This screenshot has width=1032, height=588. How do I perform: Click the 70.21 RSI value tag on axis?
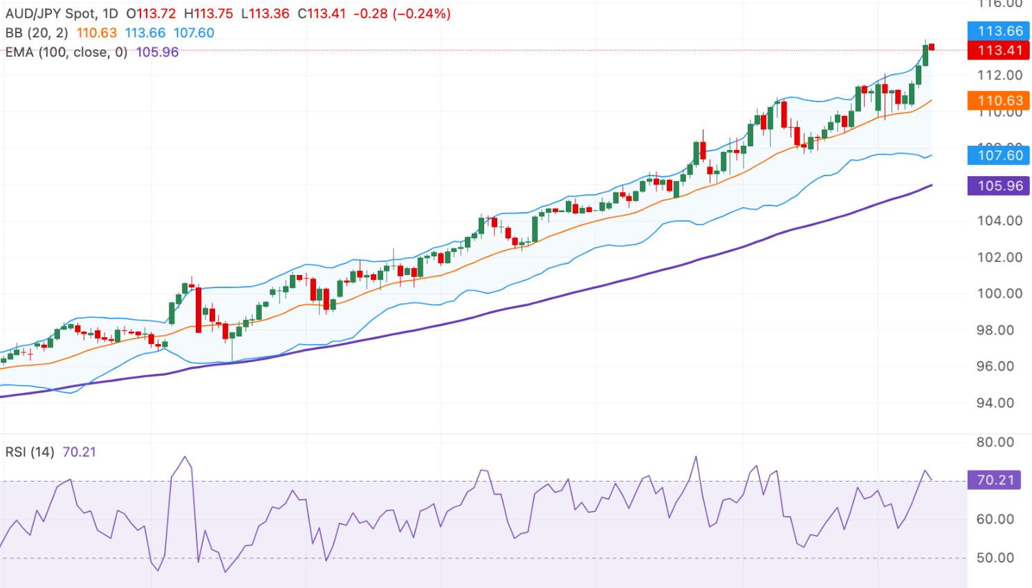[x=995, y=480]
